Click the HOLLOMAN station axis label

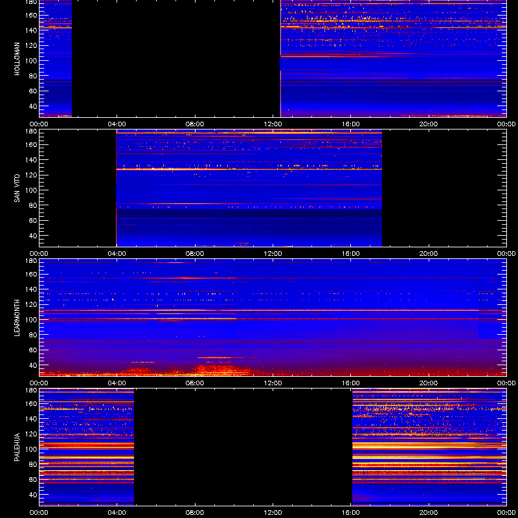[17, 59]
